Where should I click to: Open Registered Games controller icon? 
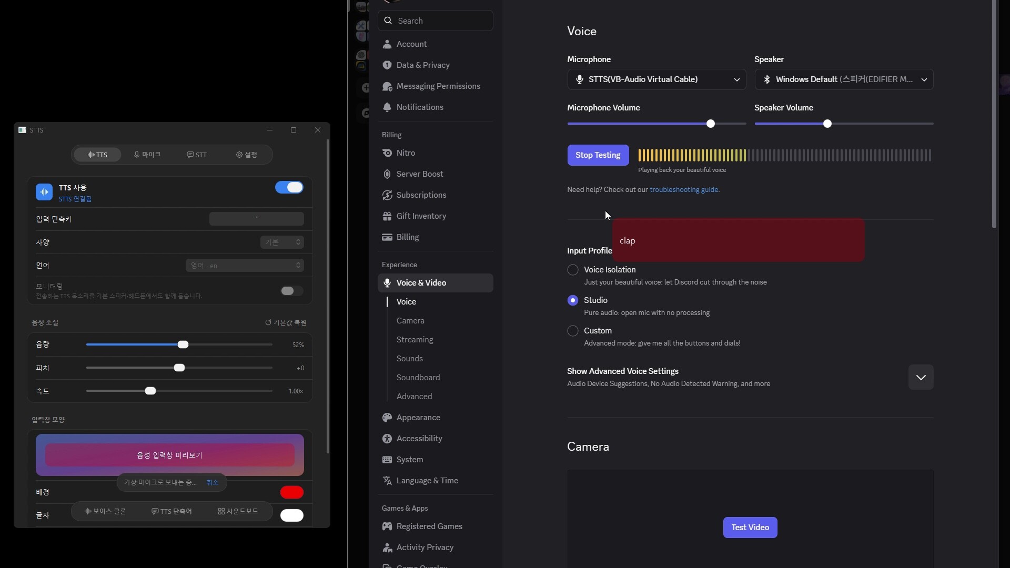click(387, 526)
